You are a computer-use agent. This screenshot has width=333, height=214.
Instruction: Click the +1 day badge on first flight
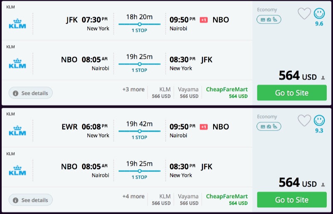coord(204,20)
